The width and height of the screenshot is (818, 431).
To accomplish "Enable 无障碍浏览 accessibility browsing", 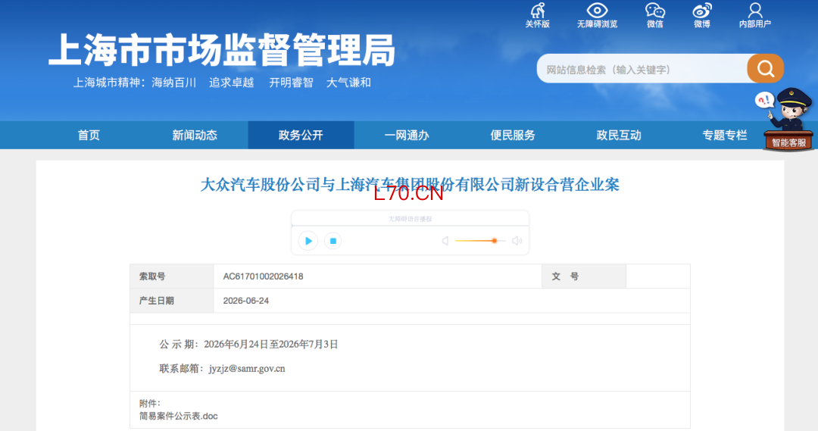I will [597, 14].
